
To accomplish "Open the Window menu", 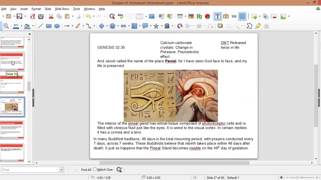I will 89,9.
